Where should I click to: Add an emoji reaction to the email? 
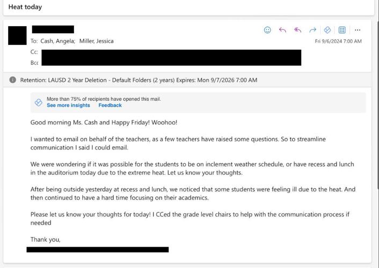(x=267, y=30)
